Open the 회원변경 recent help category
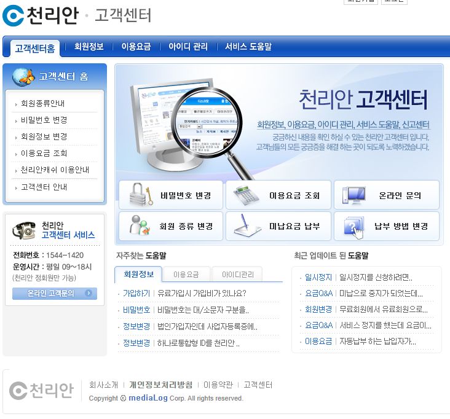Viewport: 450px width, 419px height. point(318,309)
